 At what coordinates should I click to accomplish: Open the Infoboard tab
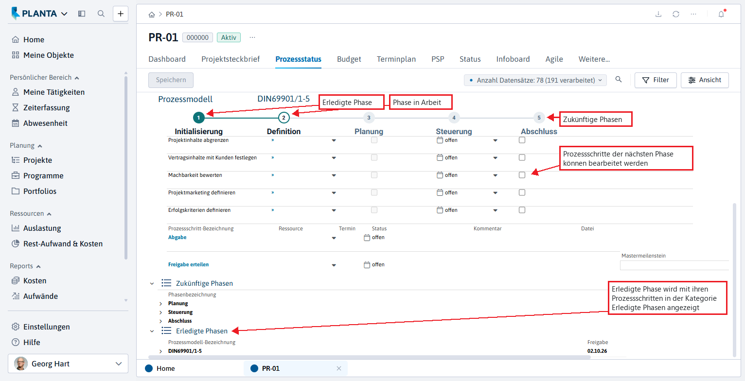pos(513,59)
